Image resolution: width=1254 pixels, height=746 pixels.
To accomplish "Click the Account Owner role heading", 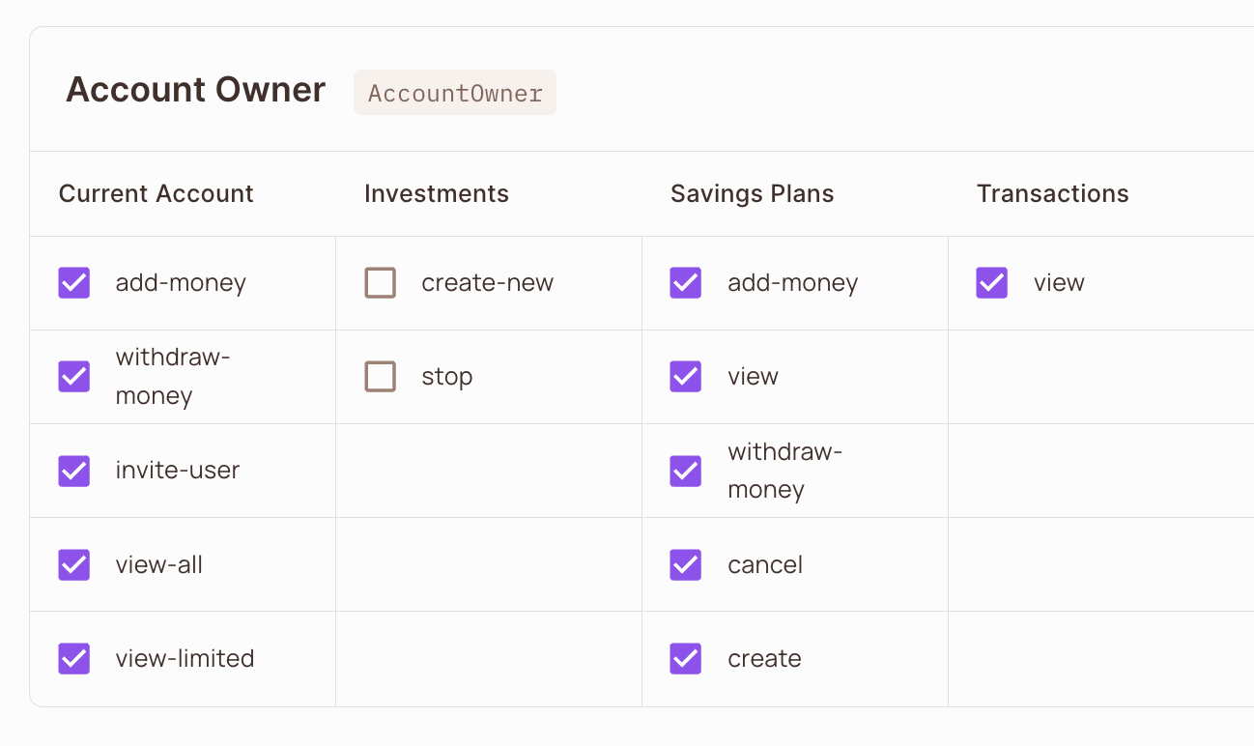I will 196,90.
